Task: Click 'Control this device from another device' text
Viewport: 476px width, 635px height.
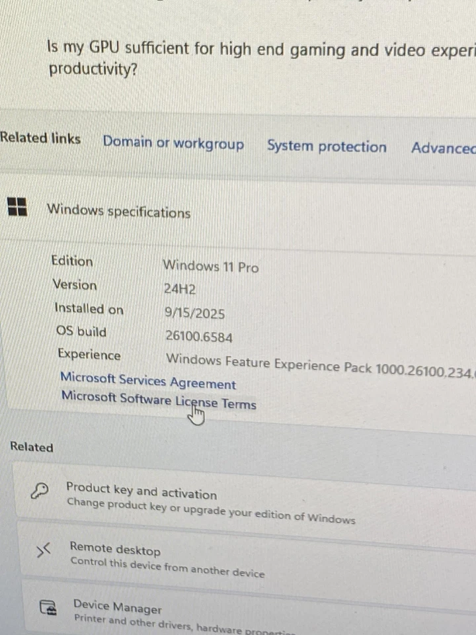Action: [x=167, y=567]
